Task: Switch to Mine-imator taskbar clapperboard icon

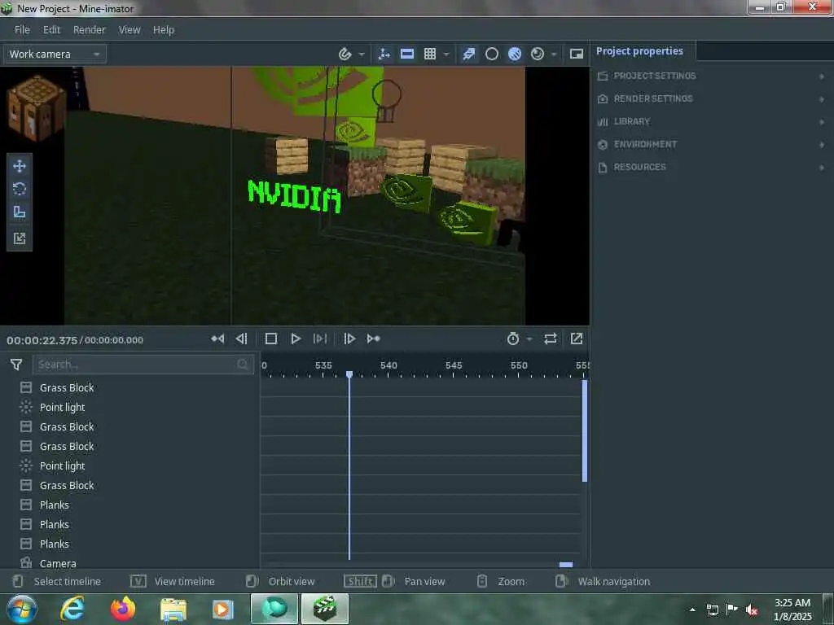Action: (x=325, y=609)
